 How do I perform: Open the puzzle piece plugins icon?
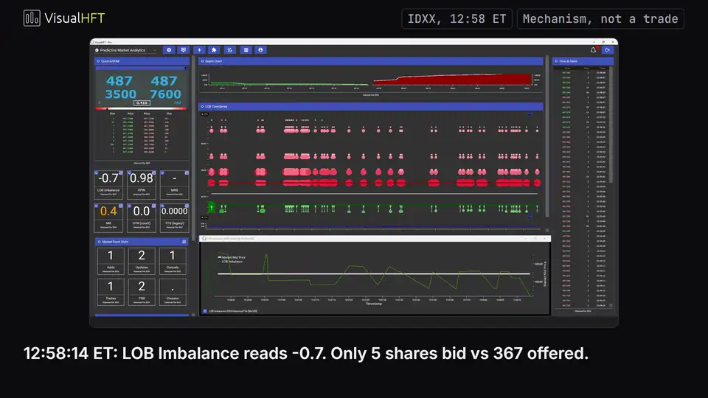tap(214, 50)
